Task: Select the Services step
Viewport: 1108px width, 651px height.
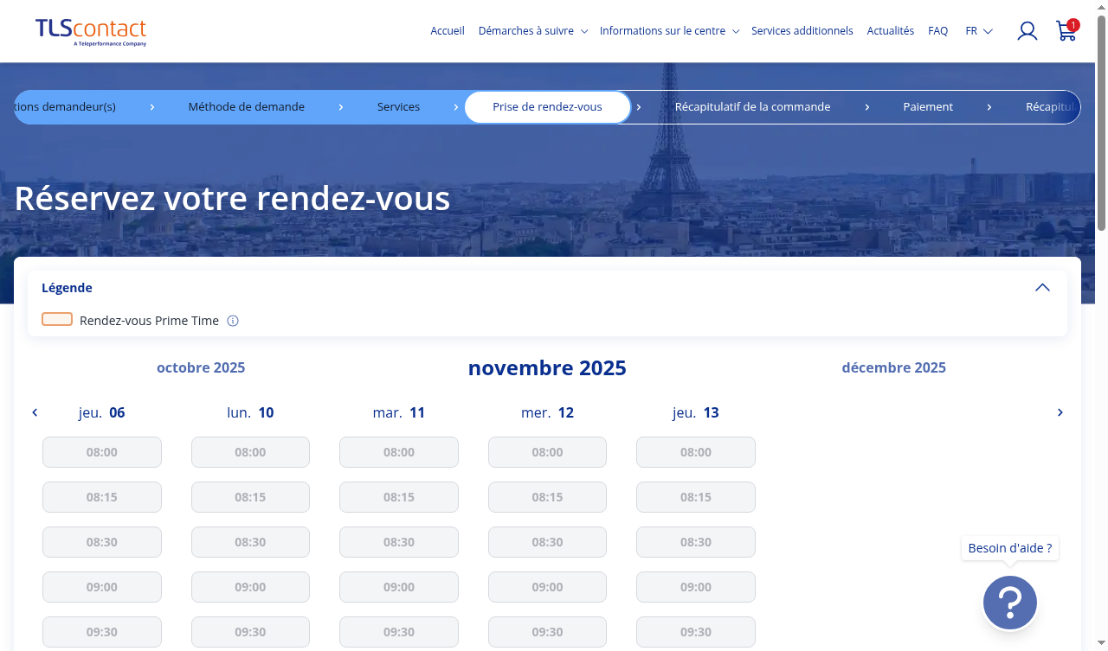Action: (x=398, y=107)
